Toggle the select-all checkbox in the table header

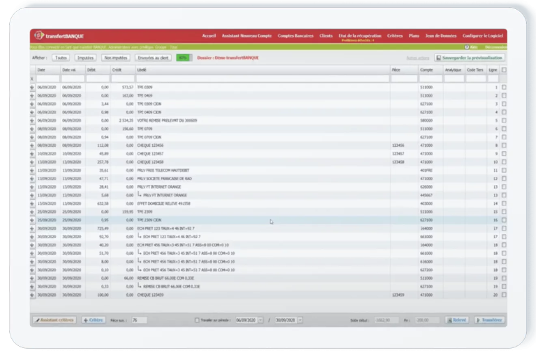click(504, 70)
